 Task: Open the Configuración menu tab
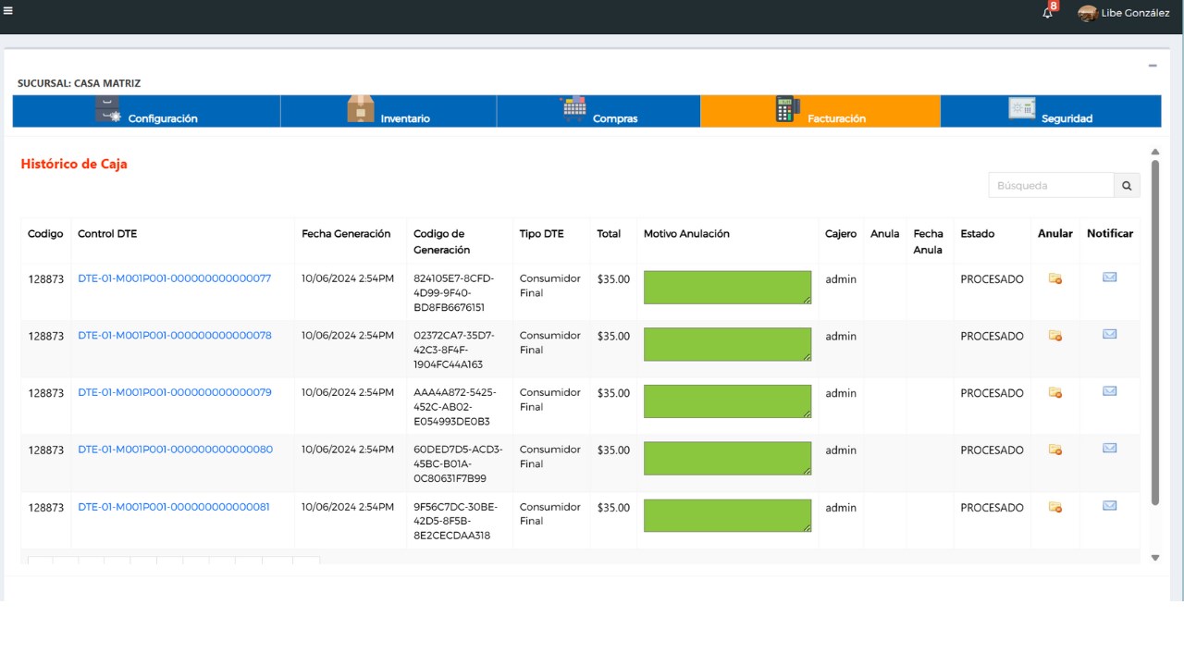click(146, 111)
